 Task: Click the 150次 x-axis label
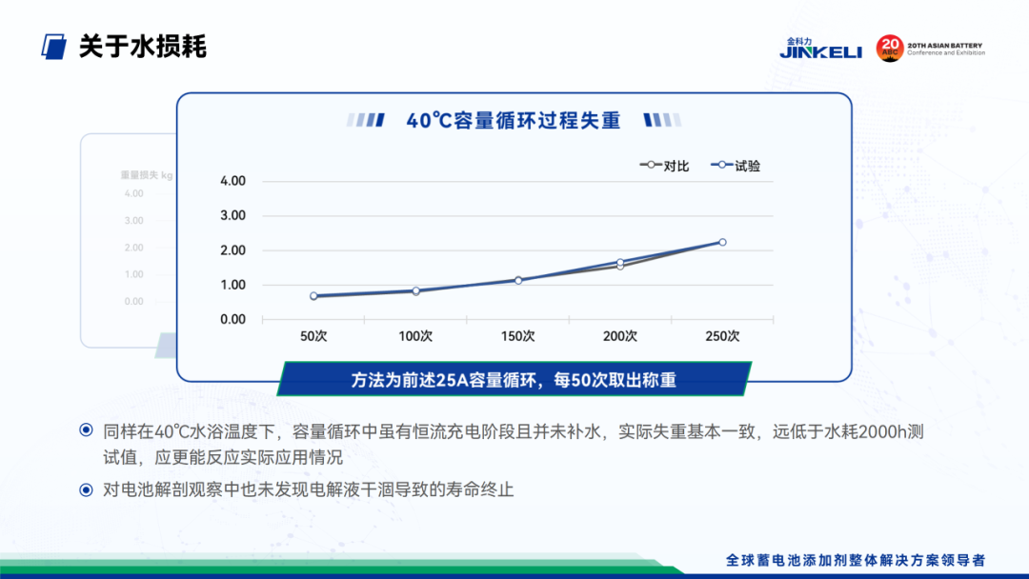coord(517,336)
